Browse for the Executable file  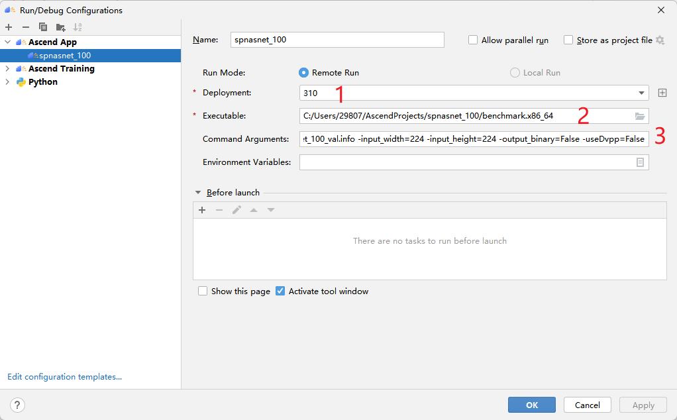pos(639,116)
